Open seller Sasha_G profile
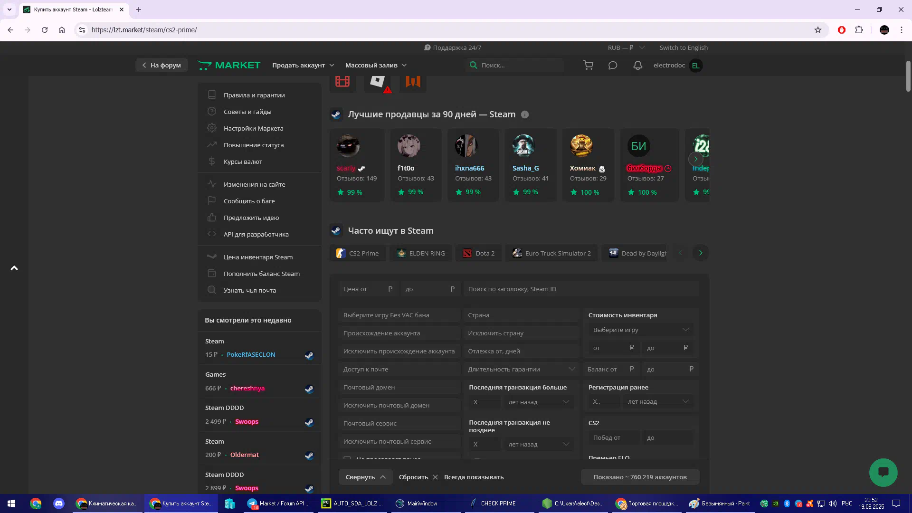912x513 pixels. [525, 168]
